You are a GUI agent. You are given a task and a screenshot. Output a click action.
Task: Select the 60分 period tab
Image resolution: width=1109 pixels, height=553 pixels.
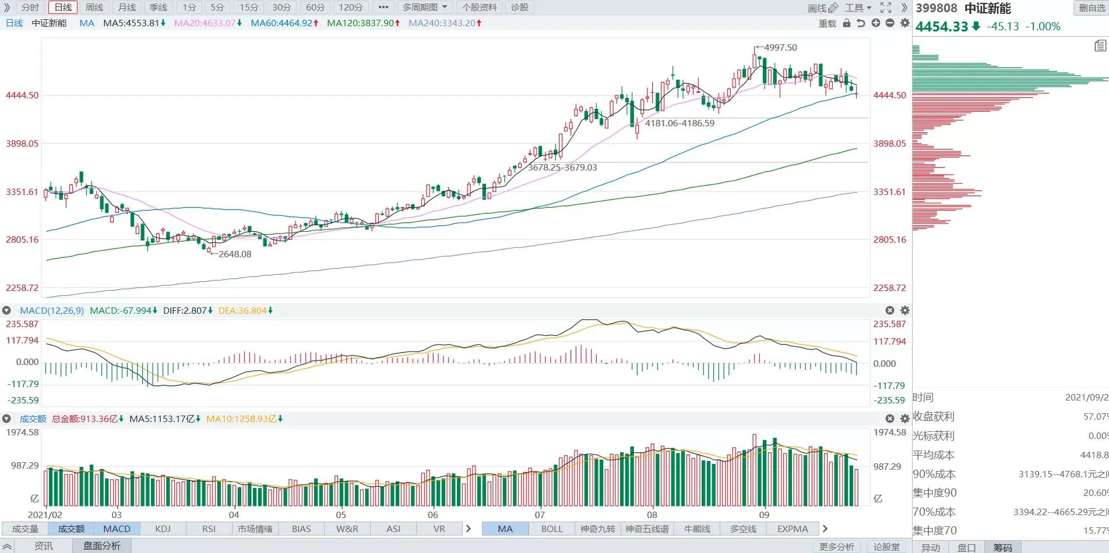(x=315, y=8)
